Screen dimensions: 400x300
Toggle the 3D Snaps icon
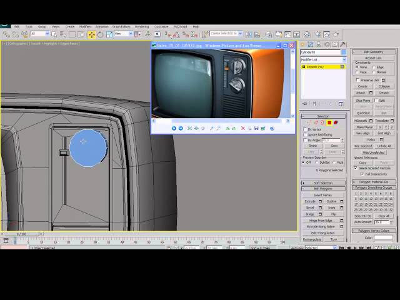point(168,34)
